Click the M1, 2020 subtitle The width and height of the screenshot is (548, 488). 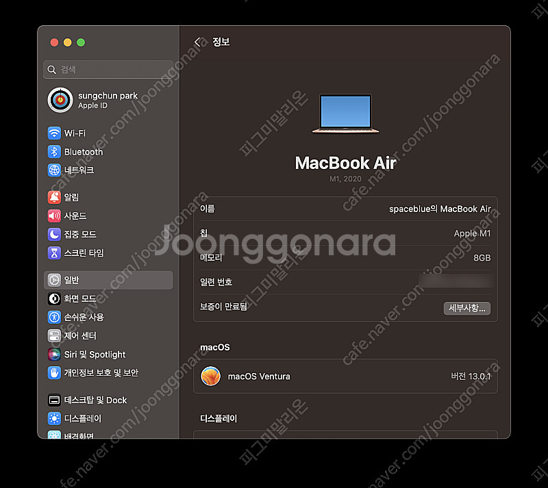[345, 179]
